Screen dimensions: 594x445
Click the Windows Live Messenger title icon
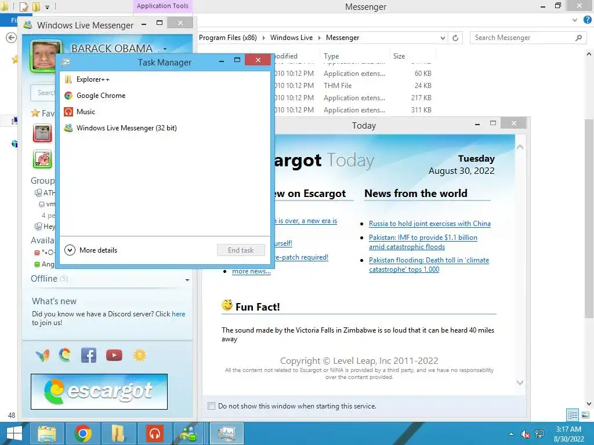28,25
